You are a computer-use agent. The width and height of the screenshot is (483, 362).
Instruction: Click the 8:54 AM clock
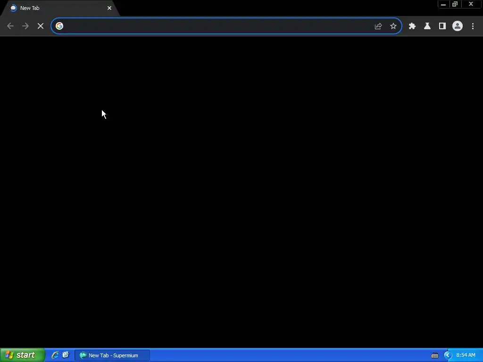[466, 355]
